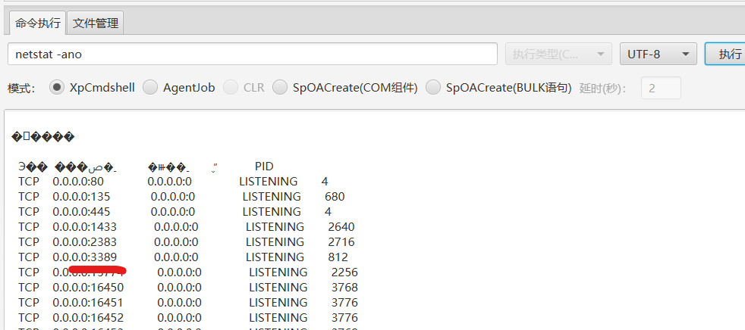Expand the 执行类型 dropdown
The image size is (745, 330).
558,54
